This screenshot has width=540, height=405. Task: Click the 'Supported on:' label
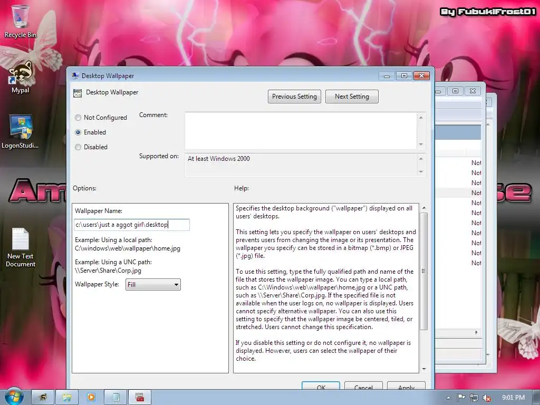(159, 156)
